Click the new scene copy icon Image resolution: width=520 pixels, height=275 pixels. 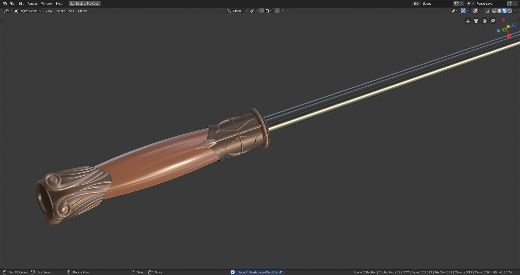pyautogui.click(x=456, y=4)
